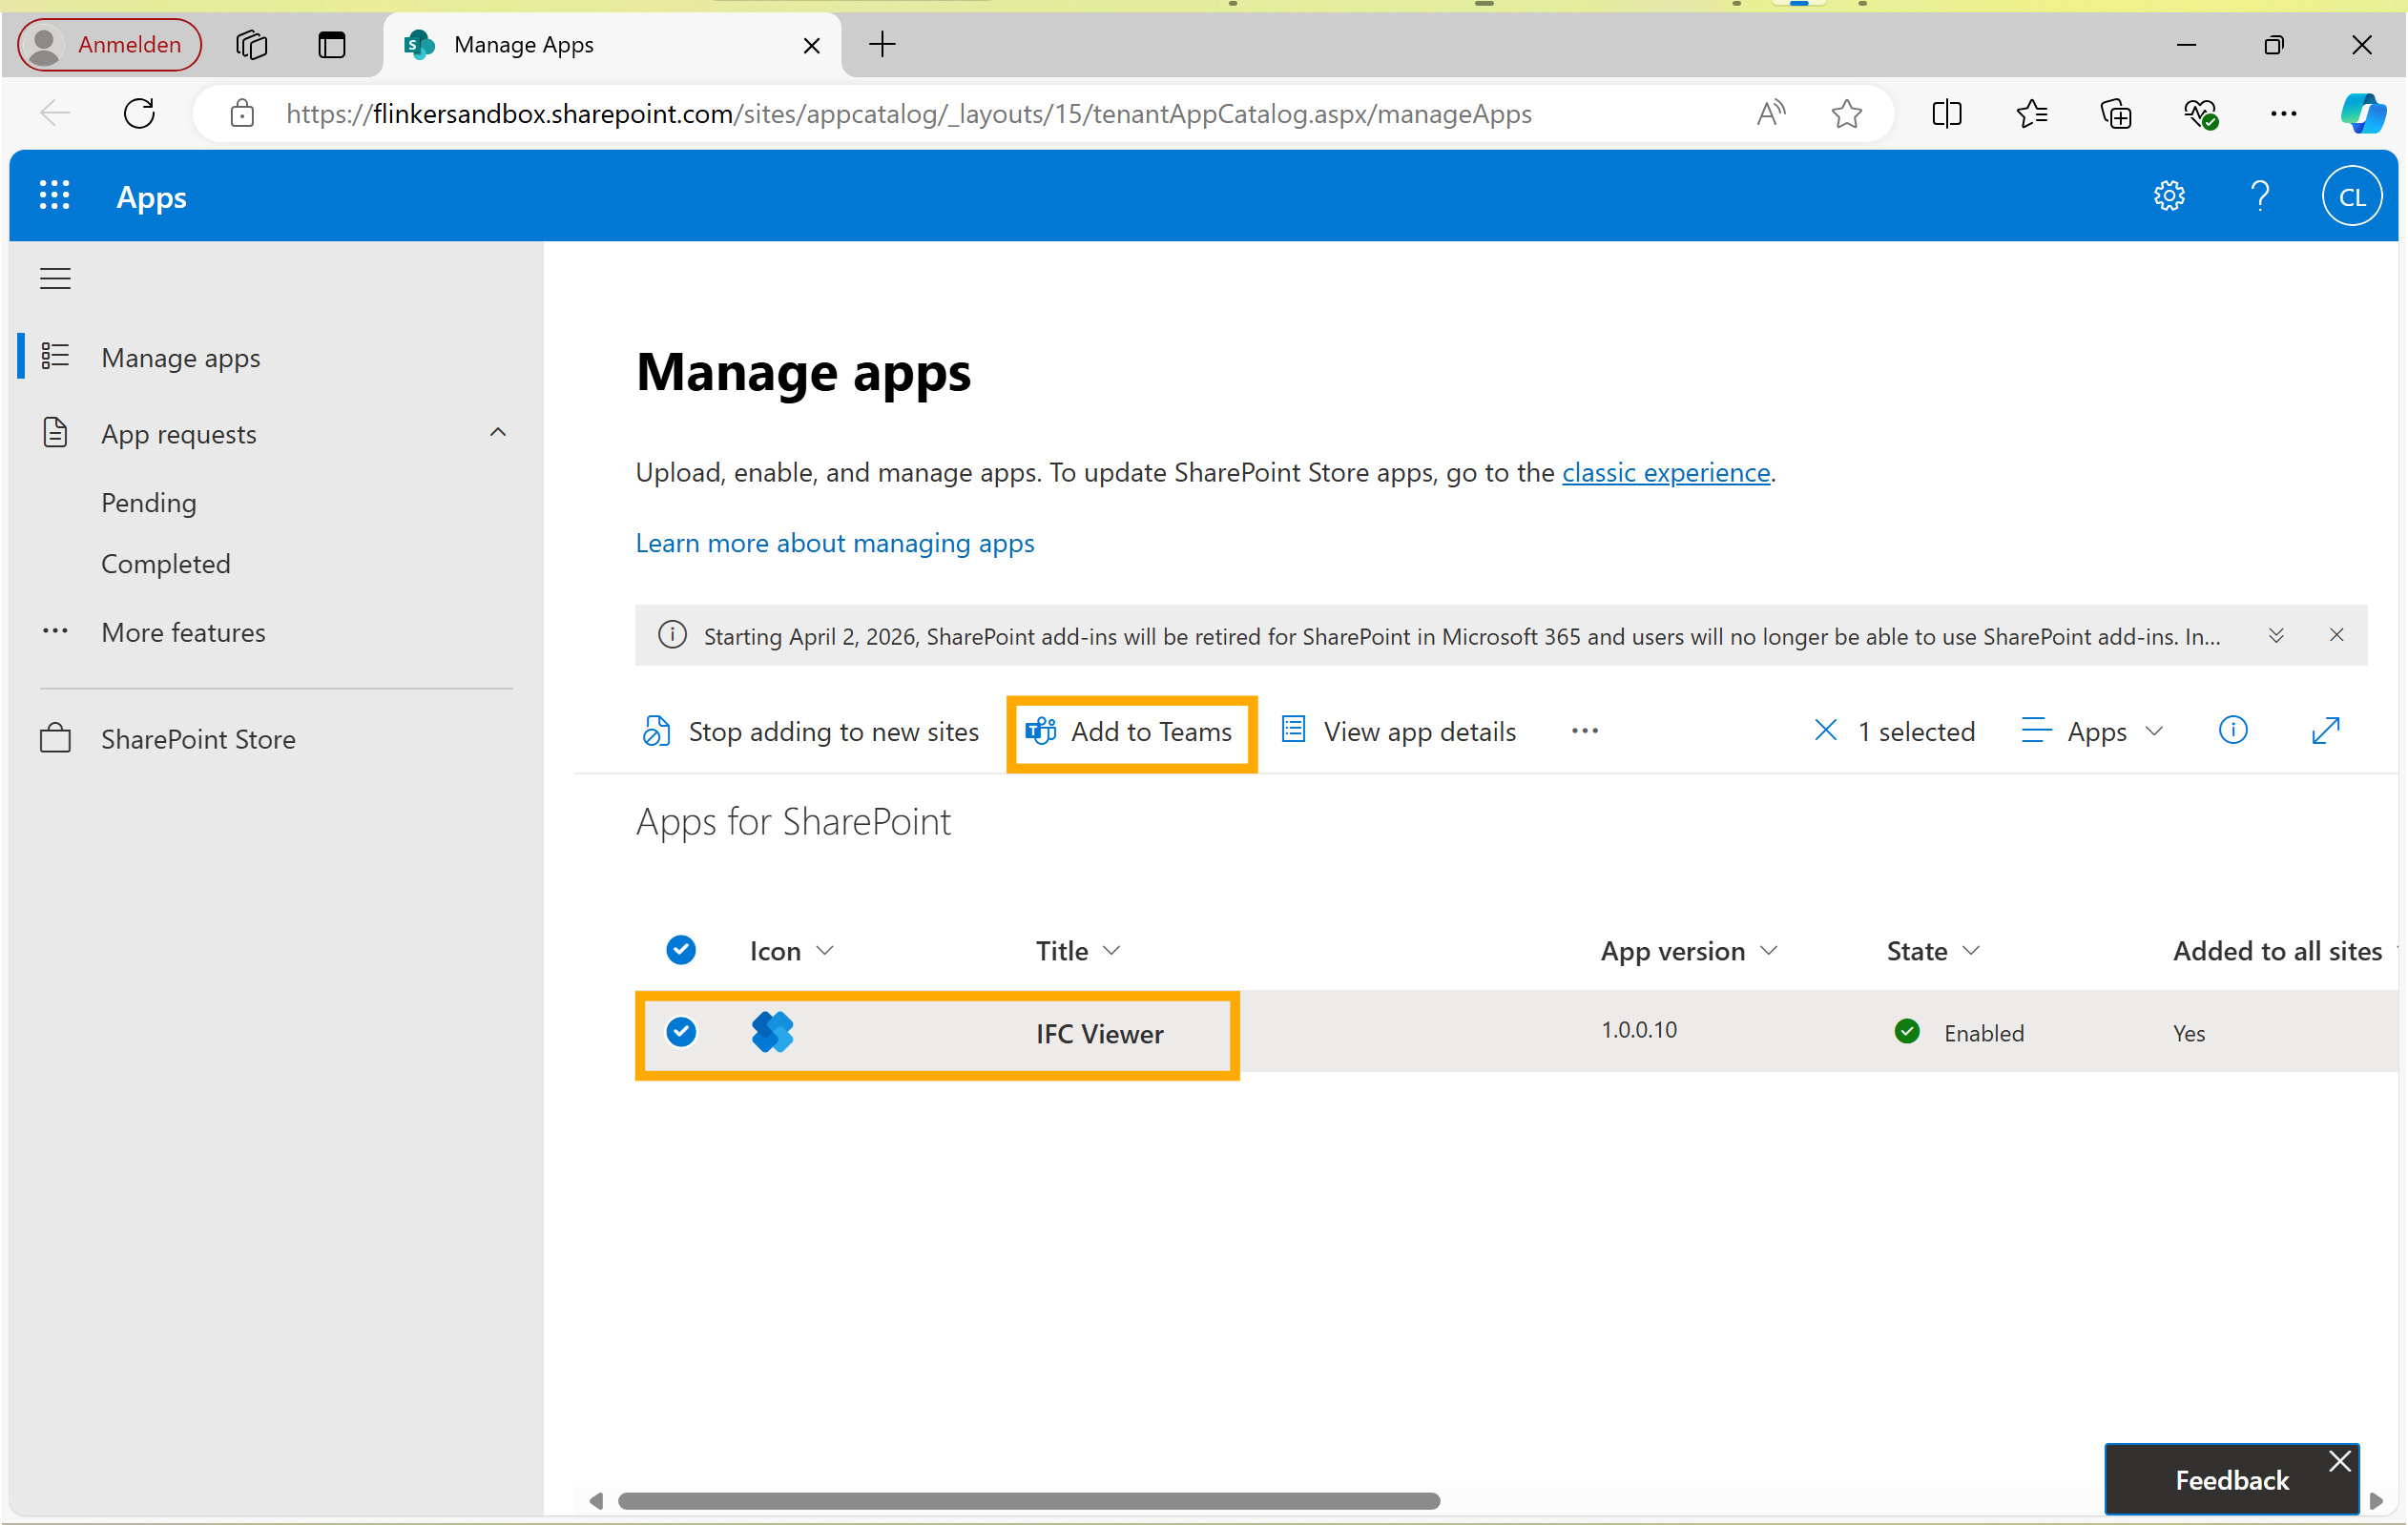Image resolution: width=2408 pixels, height=1525 pixels.
Task: Open Edge read aloud button
Action: pos(1771,113)
